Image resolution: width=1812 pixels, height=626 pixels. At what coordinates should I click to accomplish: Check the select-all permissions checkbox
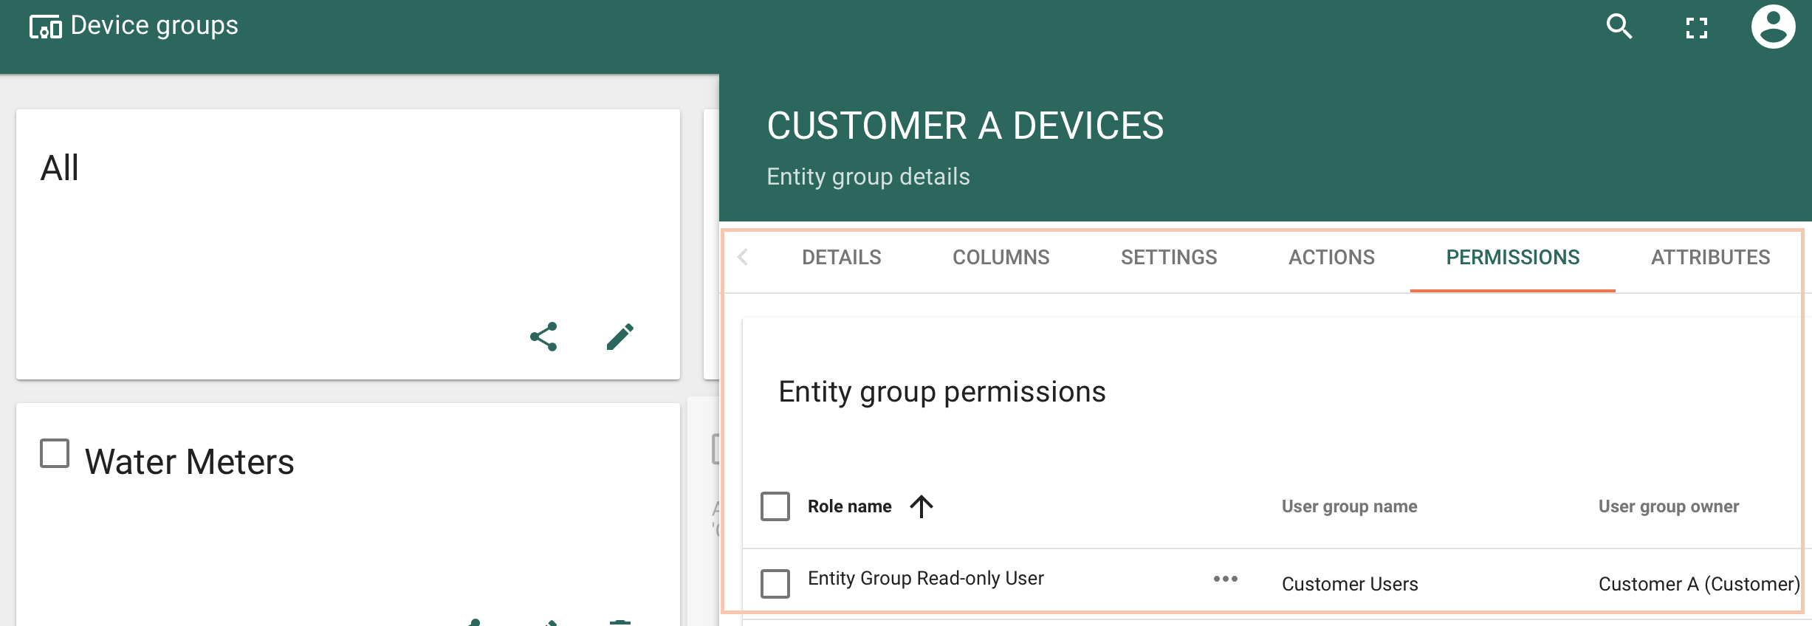(775, 506)
